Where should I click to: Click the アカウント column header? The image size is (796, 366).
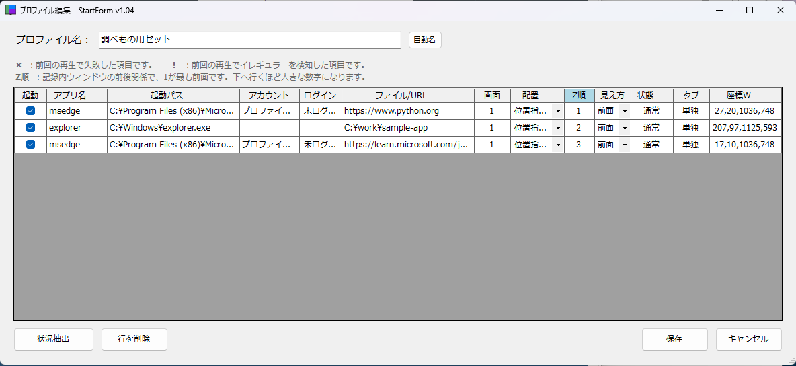coord(270,95)
